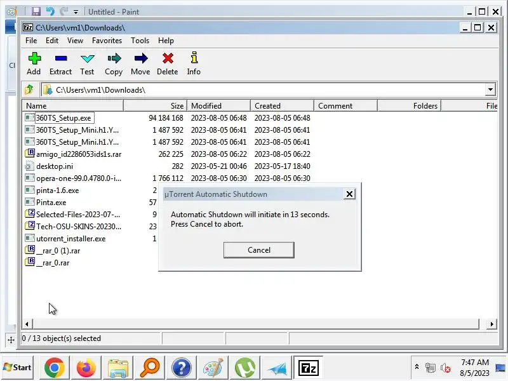Select desktop.ini file
508x381 pixels.
55,166
